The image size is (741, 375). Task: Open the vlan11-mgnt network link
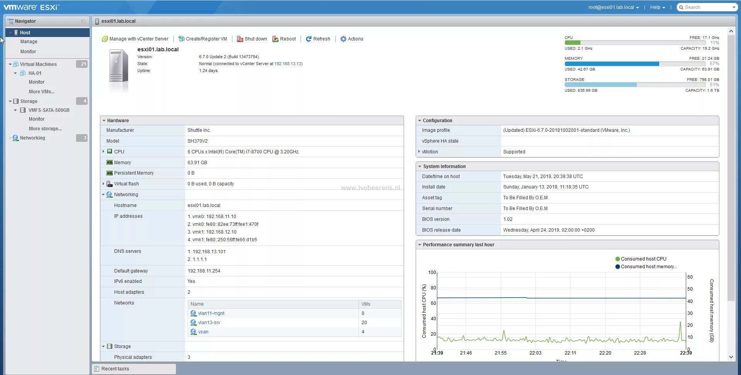point(211,313)
